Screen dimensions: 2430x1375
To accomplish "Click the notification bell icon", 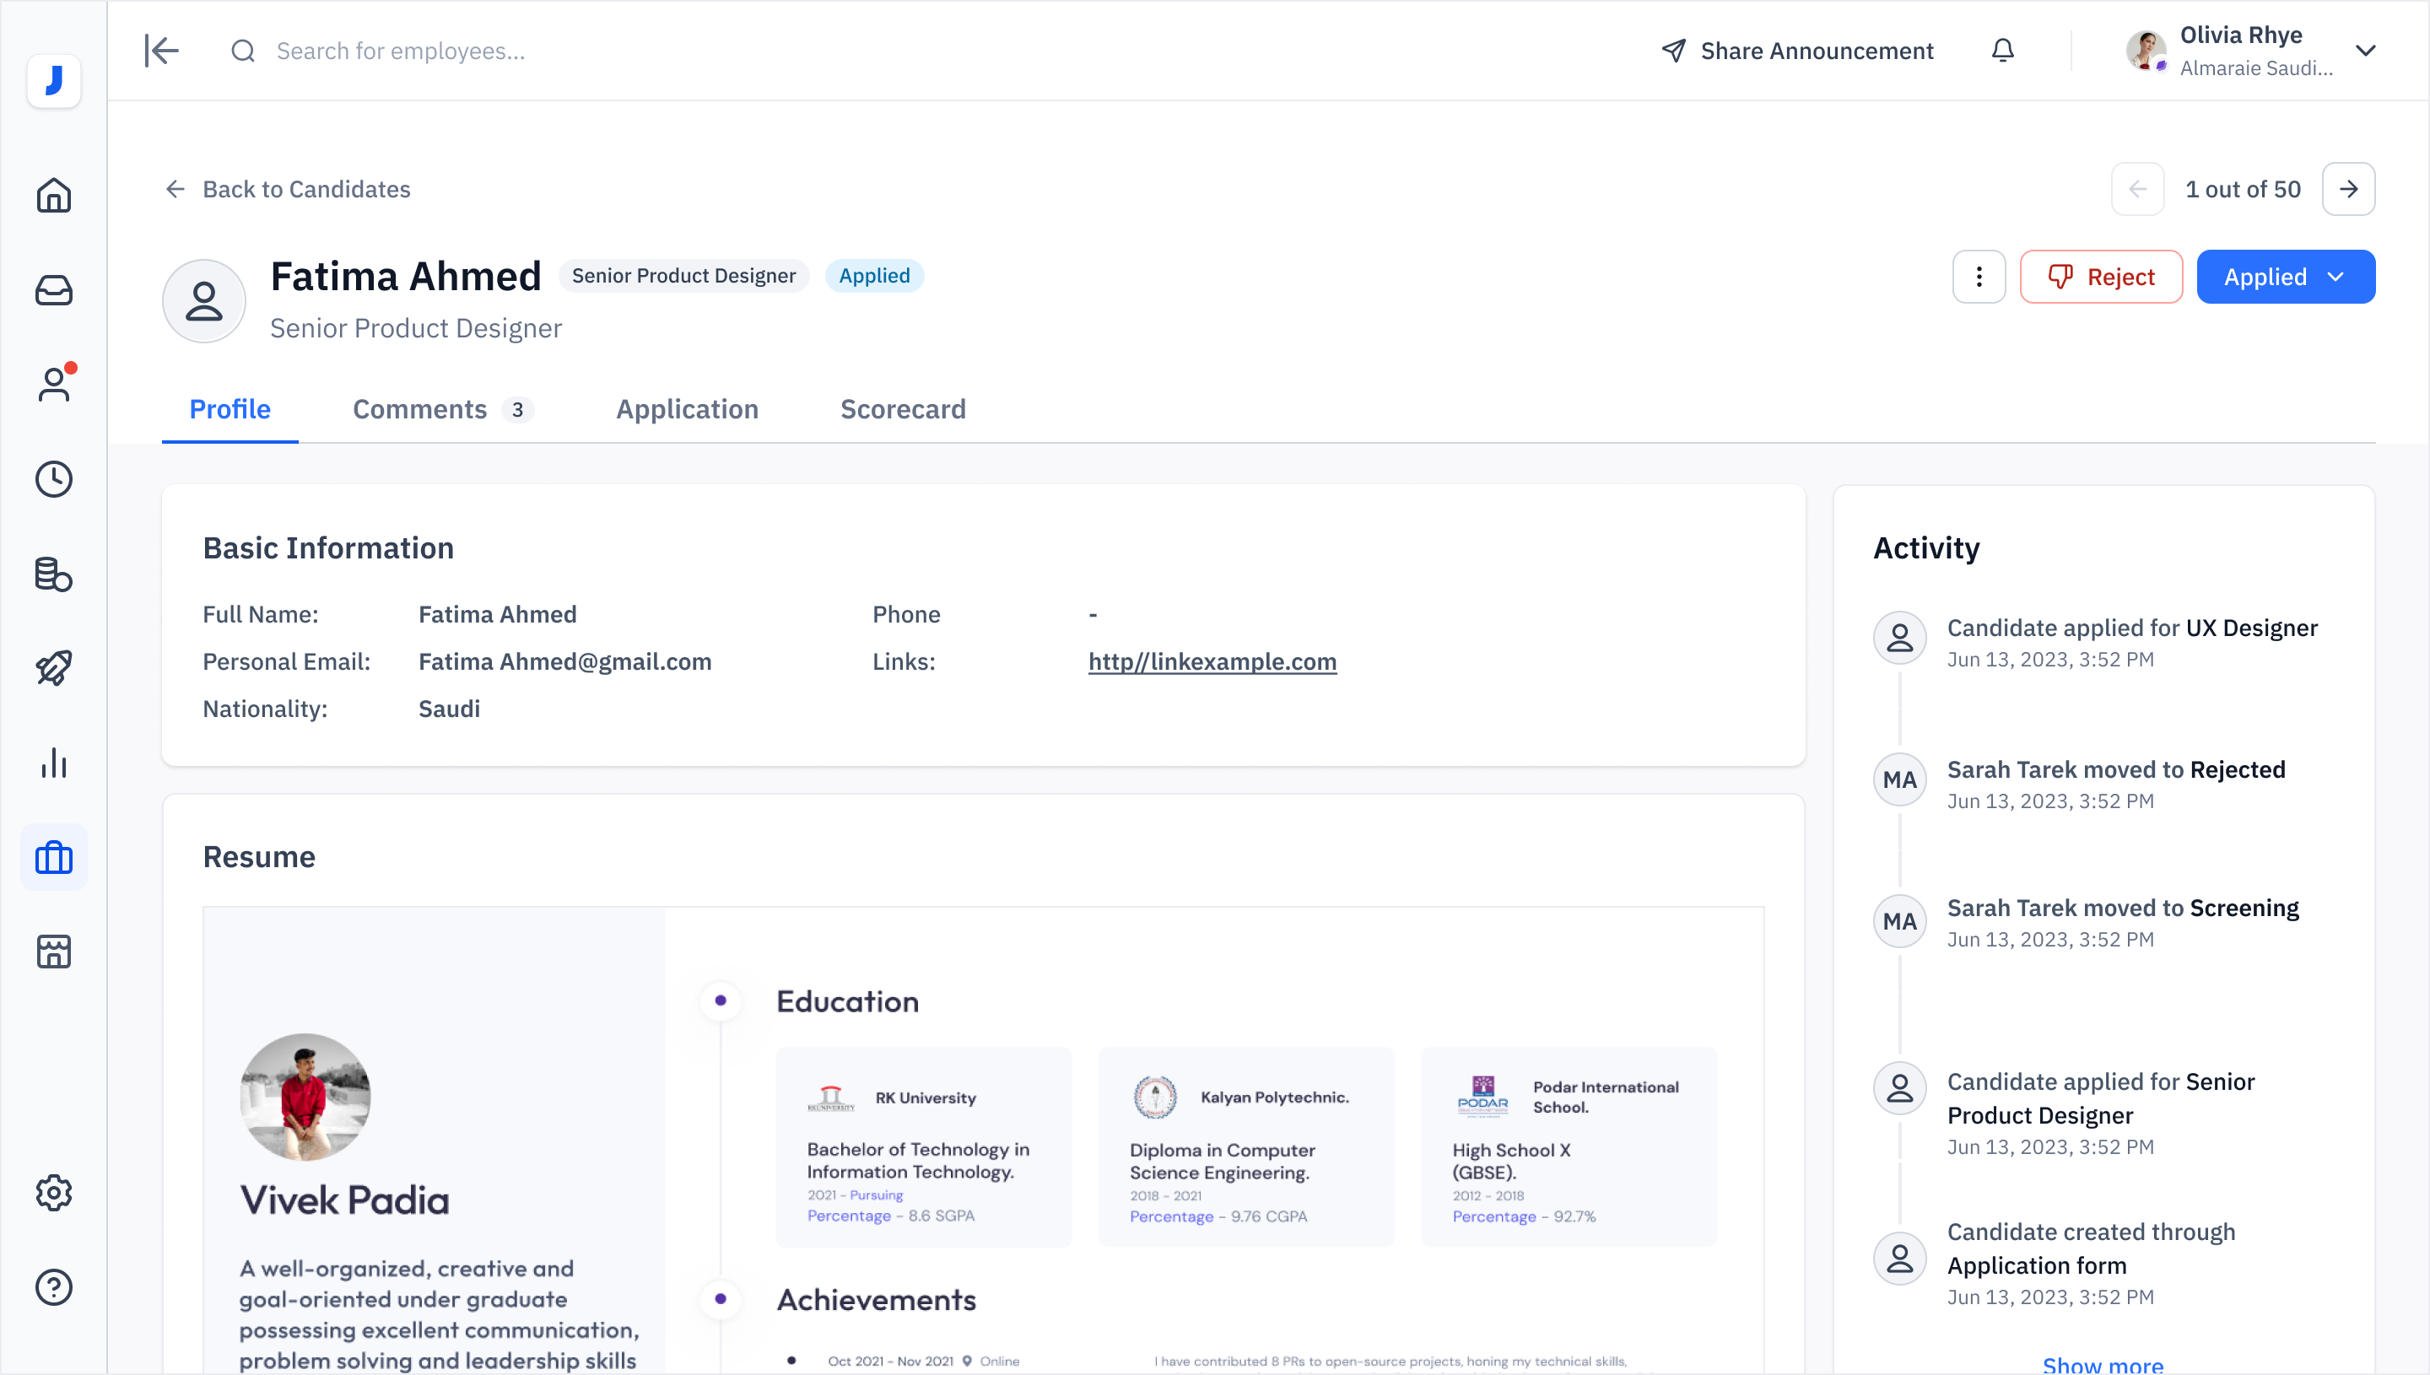I will point(2002,50).
